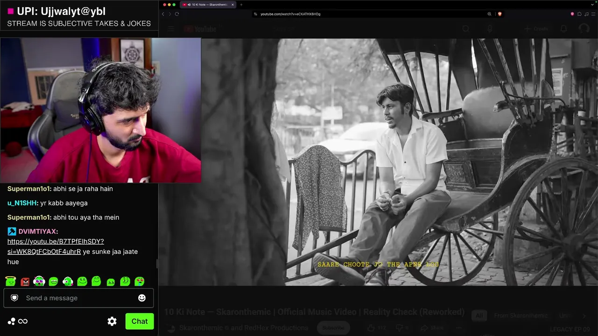Screen dimensions: 598x336
Task: Start YouTube voice search microphone
Action: coord(490,29)
